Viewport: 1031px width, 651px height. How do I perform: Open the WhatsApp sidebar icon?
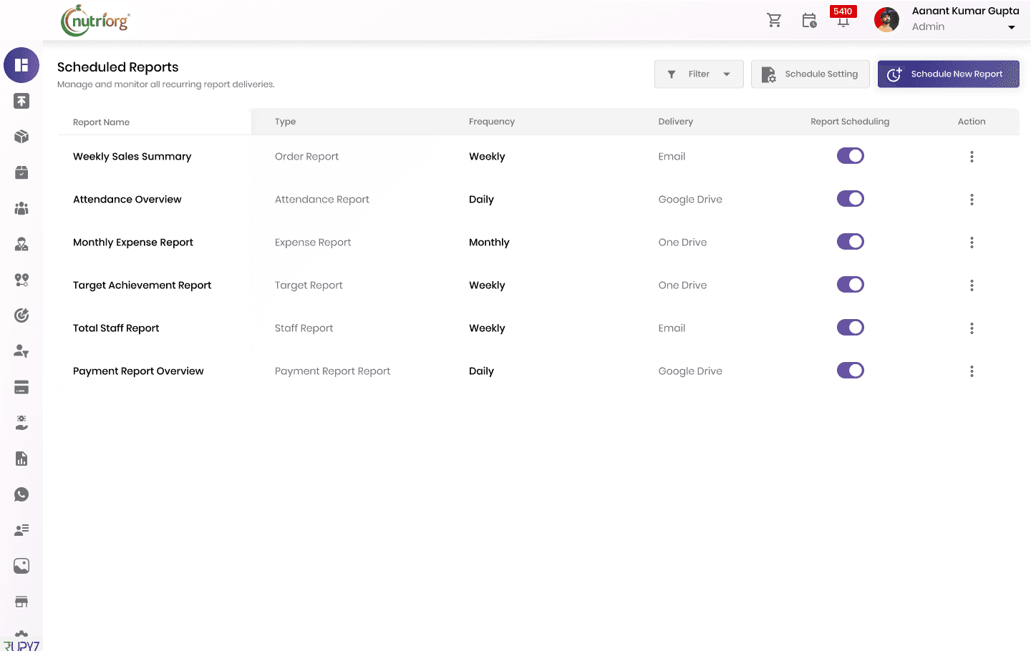[x=21, y=494]
